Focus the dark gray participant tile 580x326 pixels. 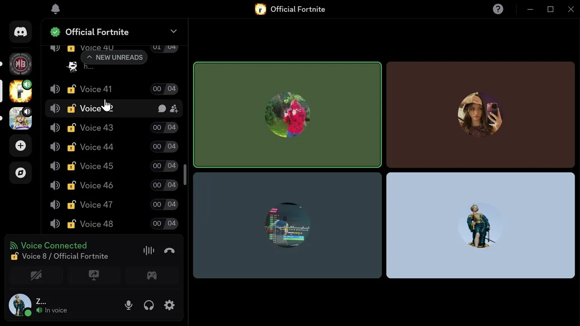click(x=287, y=225)
